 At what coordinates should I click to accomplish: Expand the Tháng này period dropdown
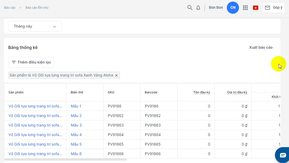(x=35, y=26)
